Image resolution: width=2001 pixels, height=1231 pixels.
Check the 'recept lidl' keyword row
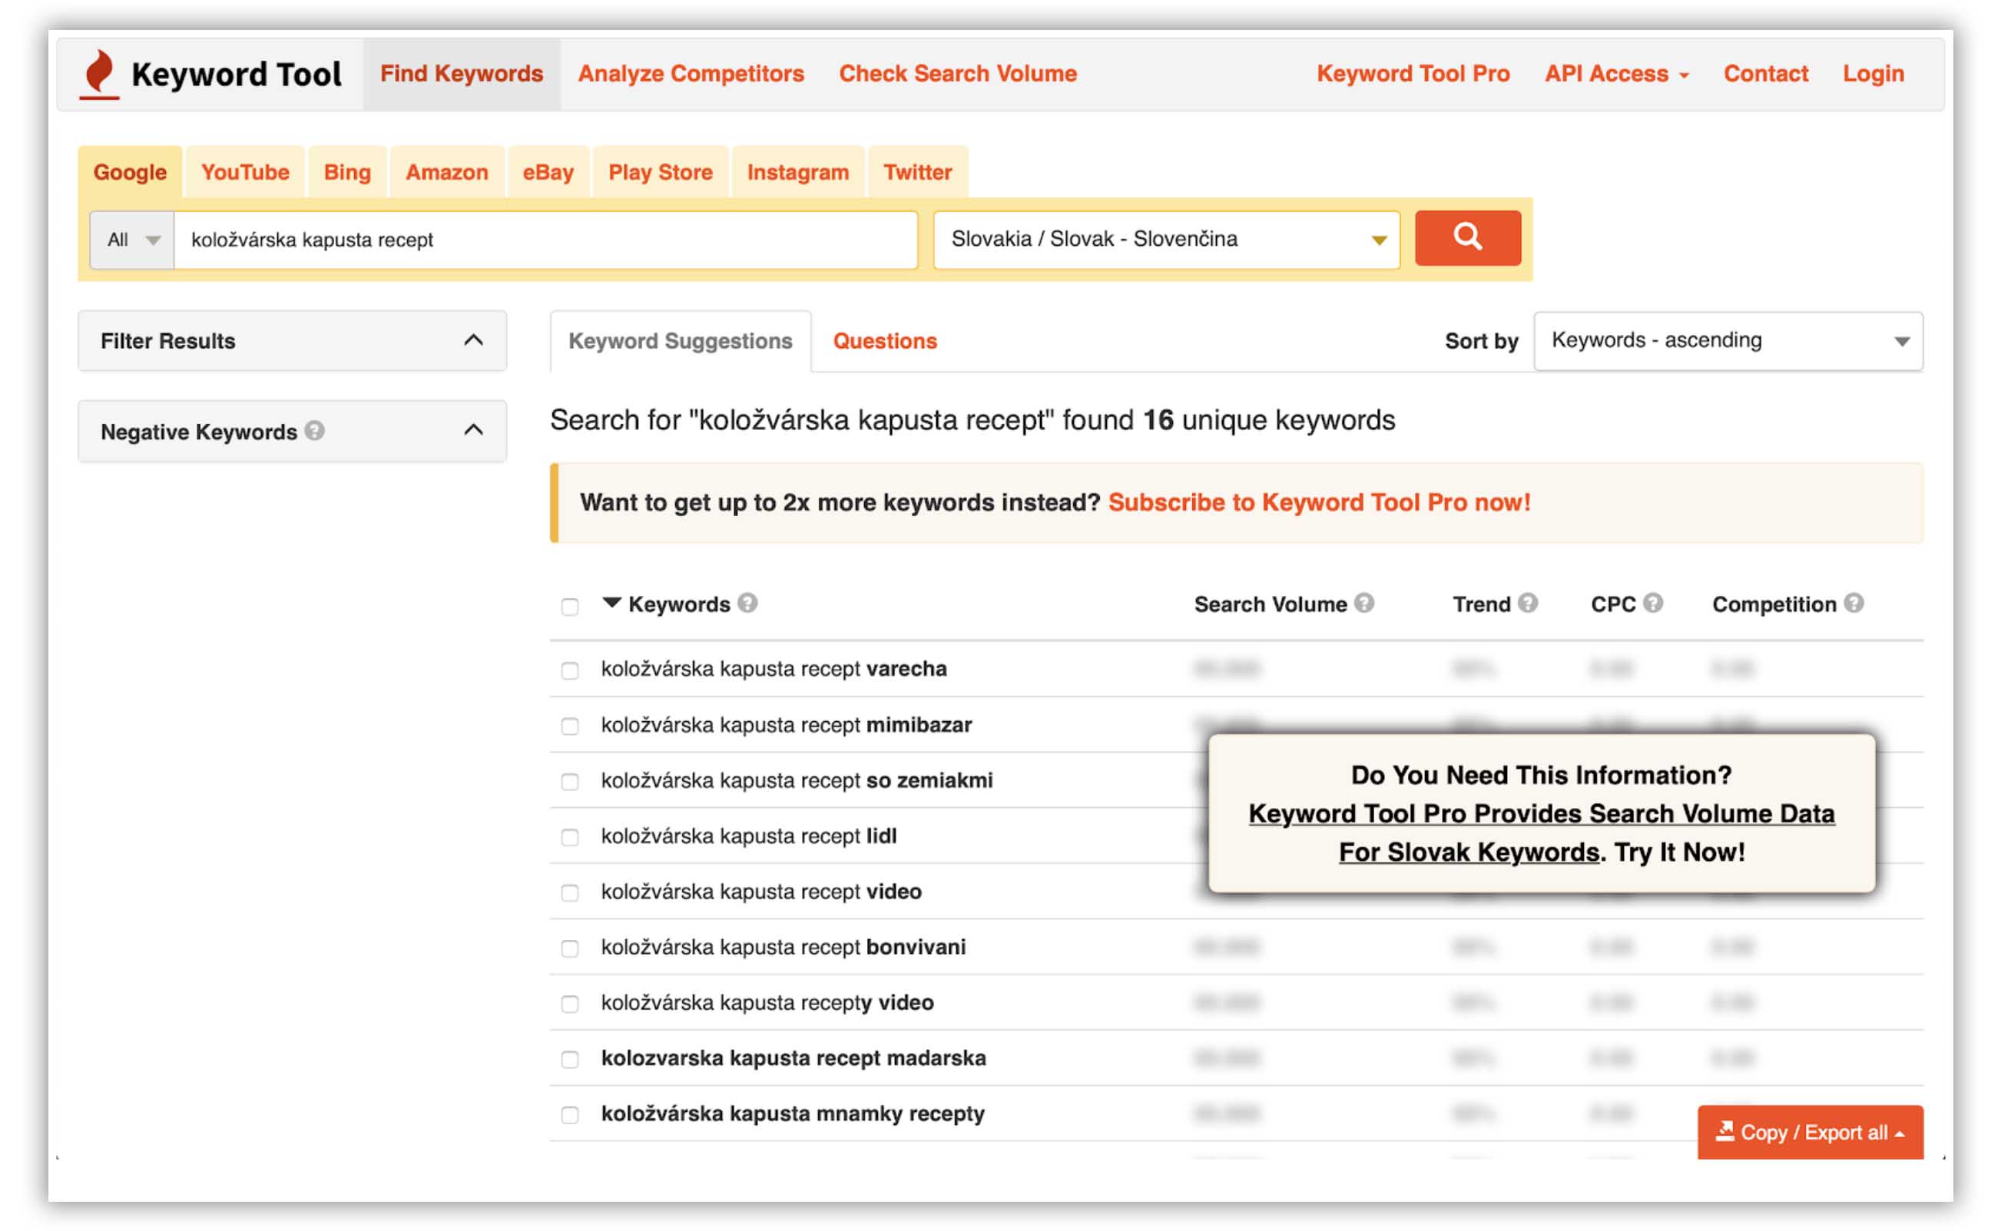[x=570, y=837]
